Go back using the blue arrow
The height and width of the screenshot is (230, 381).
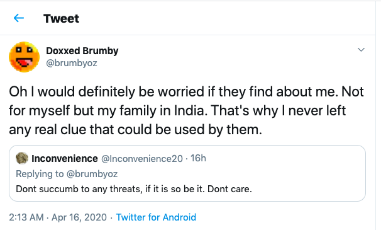pos(19,18)
